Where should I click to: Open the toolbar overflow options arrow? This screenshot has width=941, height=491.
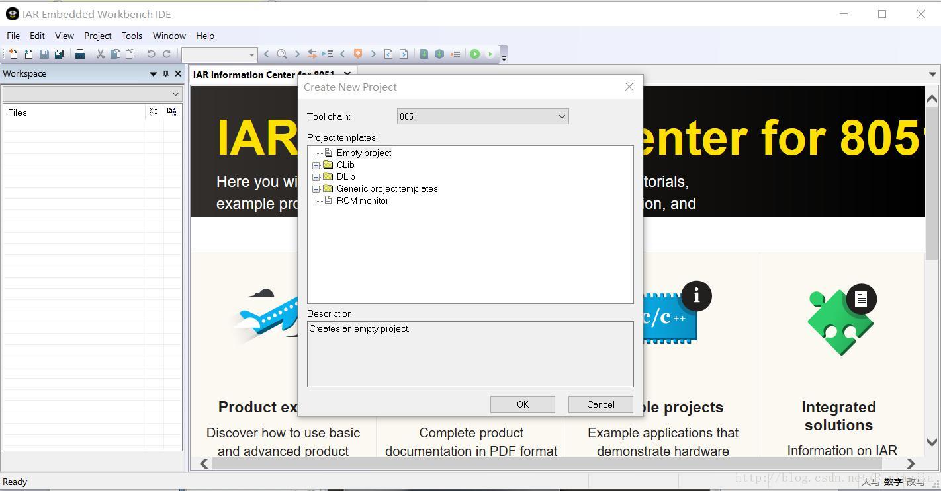pos(504,58)
